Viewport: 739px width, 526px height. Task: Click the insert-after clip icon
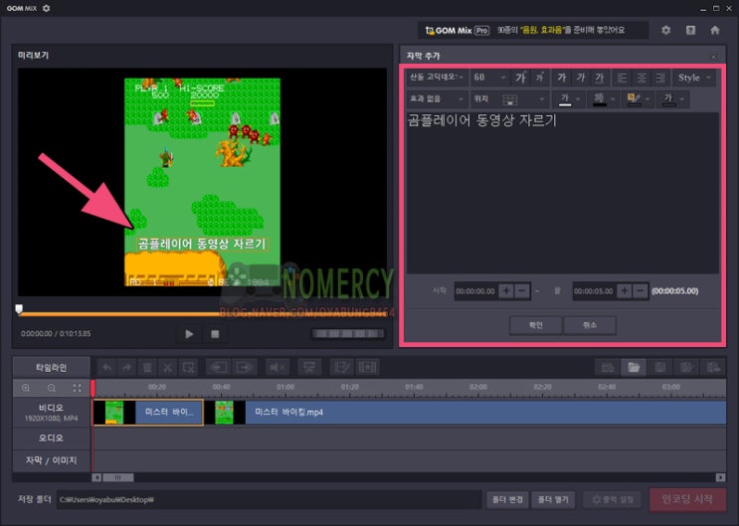click(245, 368)
